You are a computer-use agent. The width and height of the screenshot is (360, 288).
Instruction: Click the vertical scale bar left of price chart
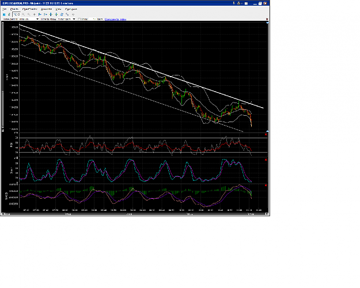[3, 77]
